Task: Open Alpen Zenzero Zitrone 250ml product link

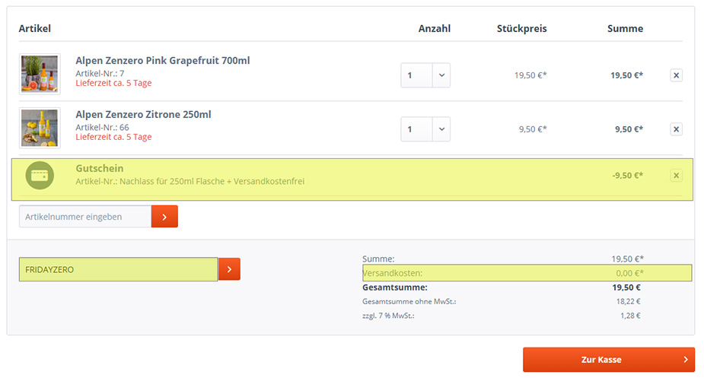Action: 143,115
